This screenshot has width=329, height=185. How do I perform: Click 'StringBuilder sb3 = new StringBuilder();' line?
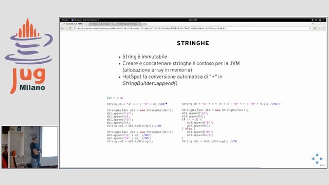pyautogui.click(x=215, y=110)
